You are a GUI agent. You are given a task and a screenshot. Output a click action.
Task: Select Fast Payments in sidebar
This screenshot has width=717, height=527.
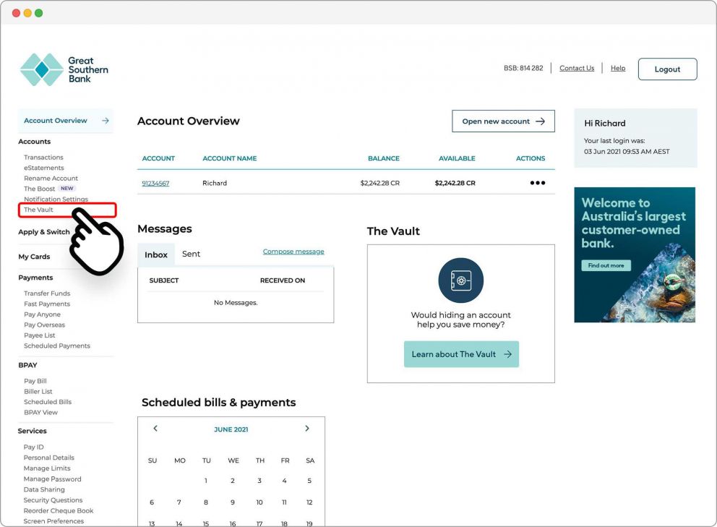tap(47, 304)
